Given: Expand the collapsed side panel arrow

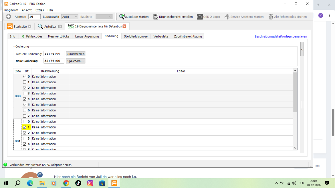Looking at the screenshot, I should coord(302,49).
